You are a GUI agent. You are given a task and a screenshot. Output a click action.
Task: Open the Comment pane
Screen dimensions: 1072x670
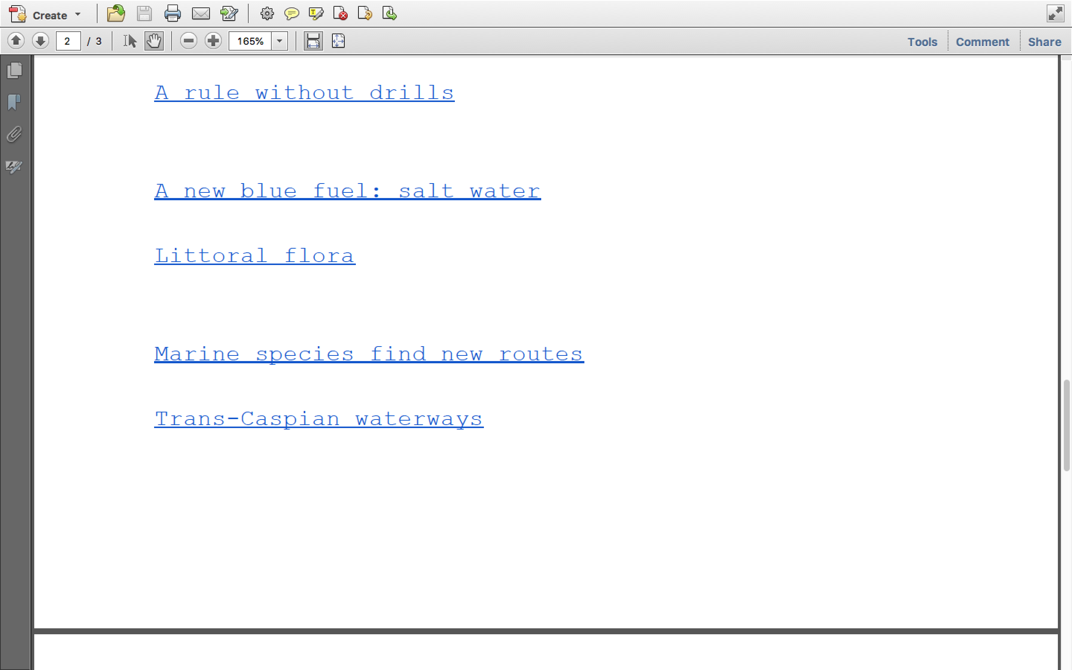(982, 42)
